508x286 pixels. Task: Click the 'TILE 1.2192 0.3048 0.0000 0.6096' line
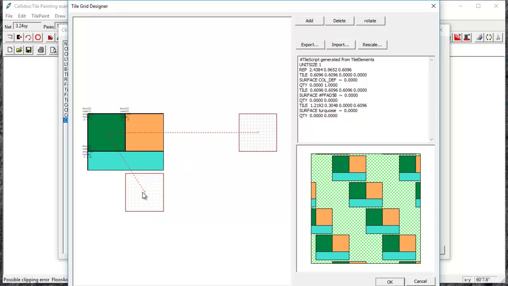coord(333,106)
